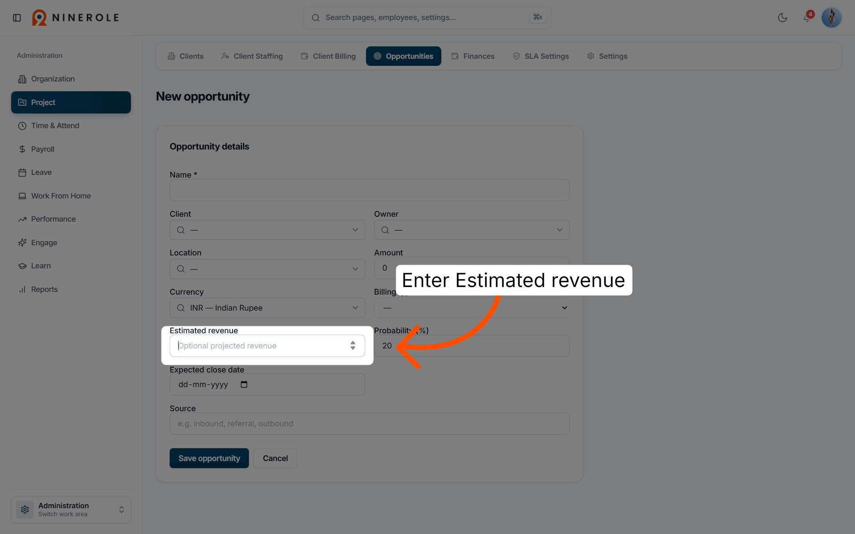Open Reports section
The width and height of the screenshot is (855, 534).
pyautogui.click(x=71, y=289)
